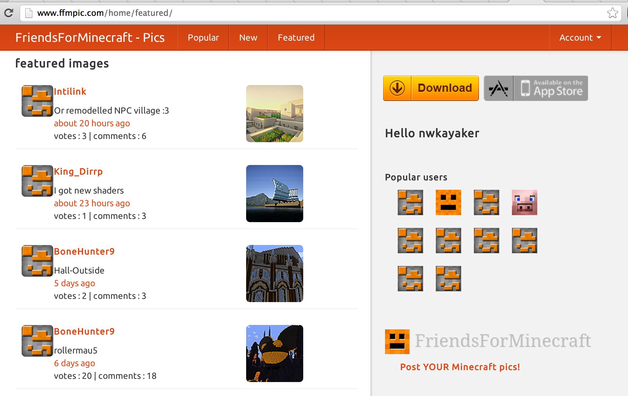The width and height of the screenshot is (628, 396).
Task: Switch to the New tab
Action: [248, 37]
